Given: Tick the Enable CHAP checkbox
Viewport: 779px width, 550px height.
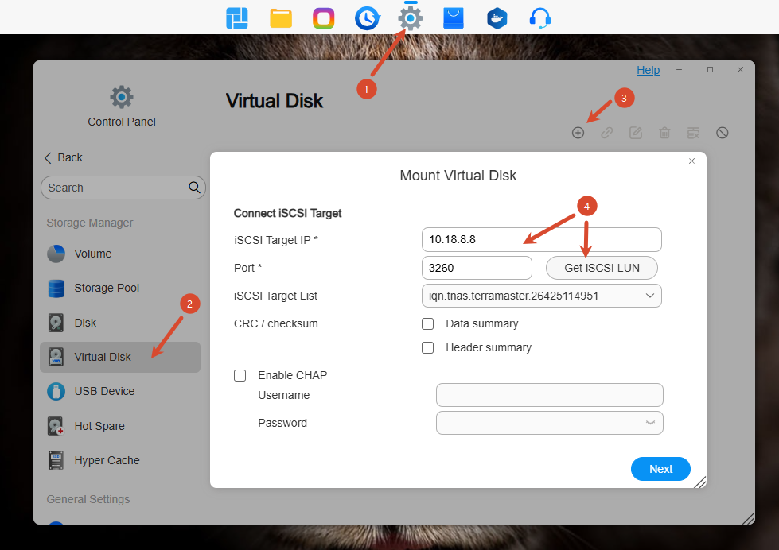Looking at the screenshot, I should coord(240,375).
